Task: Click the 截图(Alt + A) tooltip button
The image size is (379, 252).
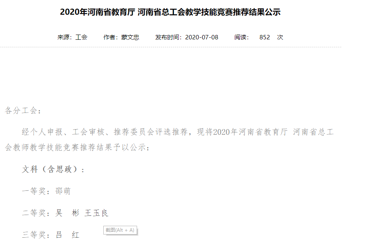Action: click(120, 230)
